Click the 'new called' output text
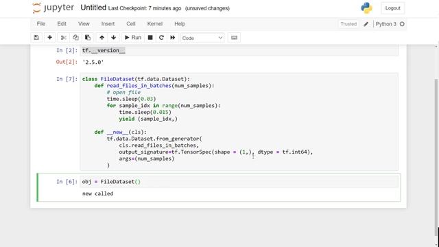This screenshot has height=247, width=439. click(97, 193)
